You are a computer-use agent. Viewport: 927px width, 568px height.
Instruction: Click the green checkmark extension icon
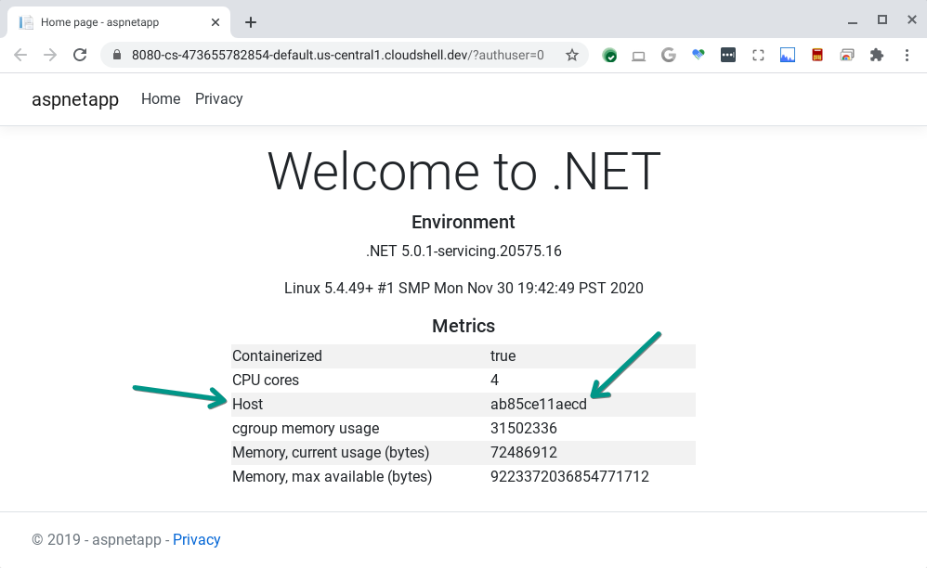609,56
